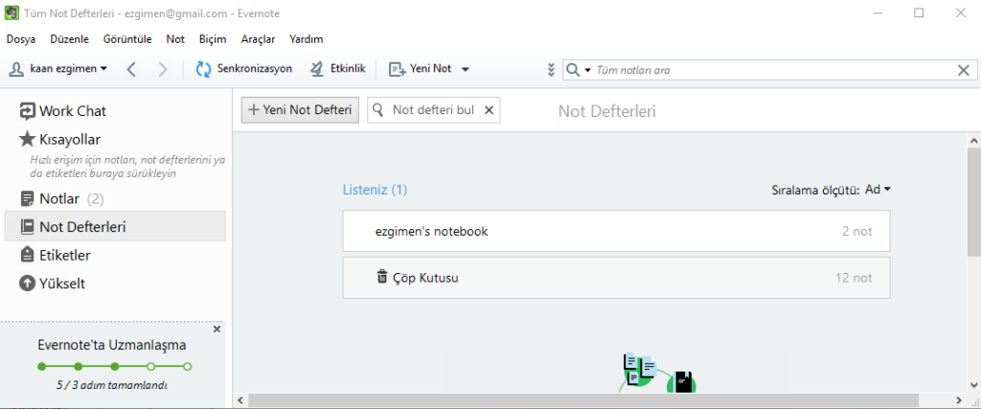Select Not Defterleri in sidebar
The width and height of the screenshot is (981, 409).
click(115, 226)
